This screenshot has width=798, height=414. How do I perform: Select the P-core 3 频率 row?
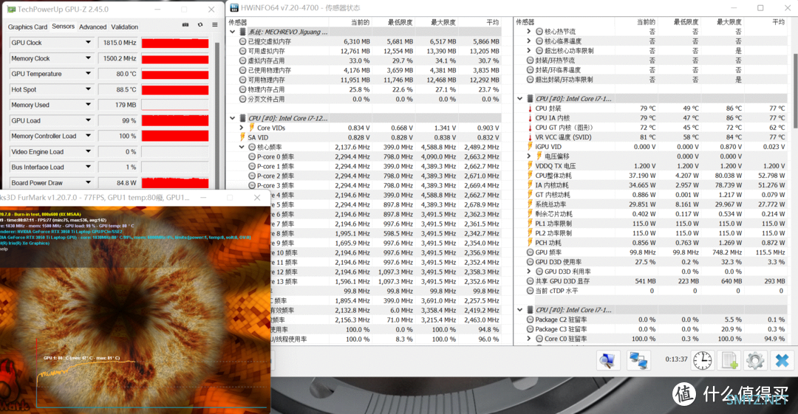tap(365, 186)
